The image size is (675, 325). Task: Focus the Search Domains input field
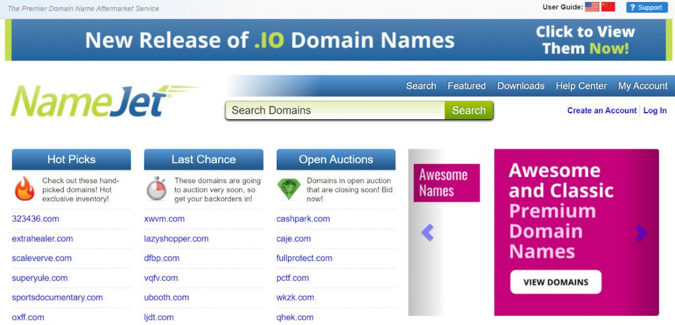[x=335, y=111]
